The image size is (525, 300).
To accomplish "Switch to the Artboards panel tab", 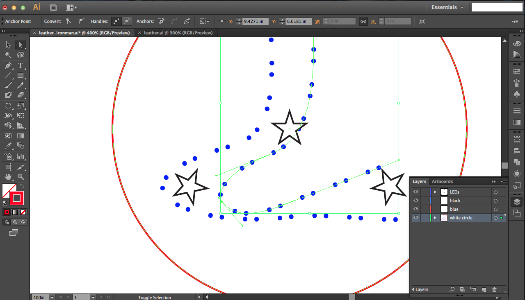I will [442, 181].
